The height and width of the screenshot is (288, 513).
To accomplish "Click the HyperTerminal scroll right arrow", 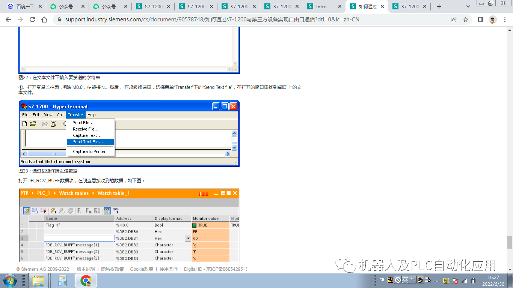I will 228,154.
